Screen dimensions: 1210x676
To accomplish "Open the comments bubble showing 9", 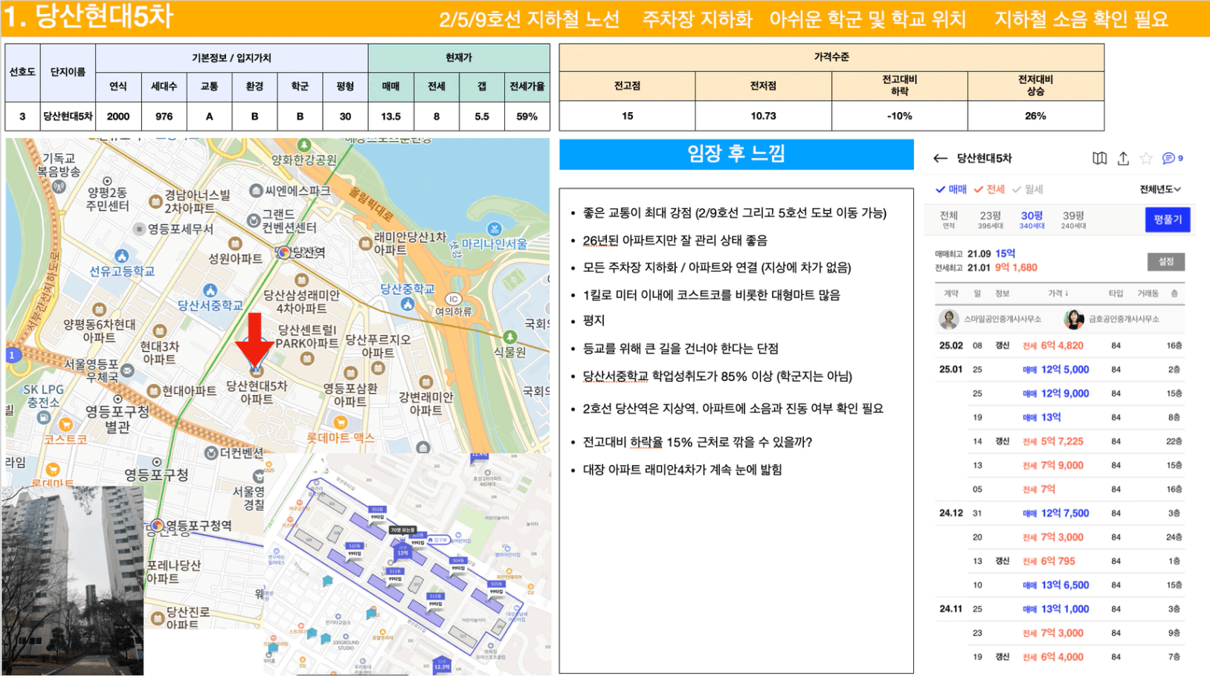I will (x=1172, y=158).
